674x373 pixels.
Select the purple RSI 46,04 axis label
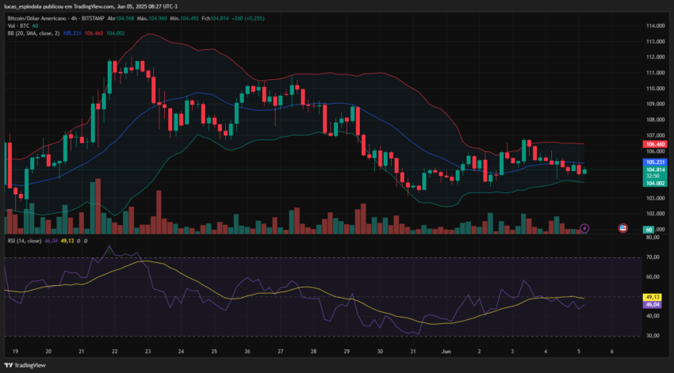(652, 304)
